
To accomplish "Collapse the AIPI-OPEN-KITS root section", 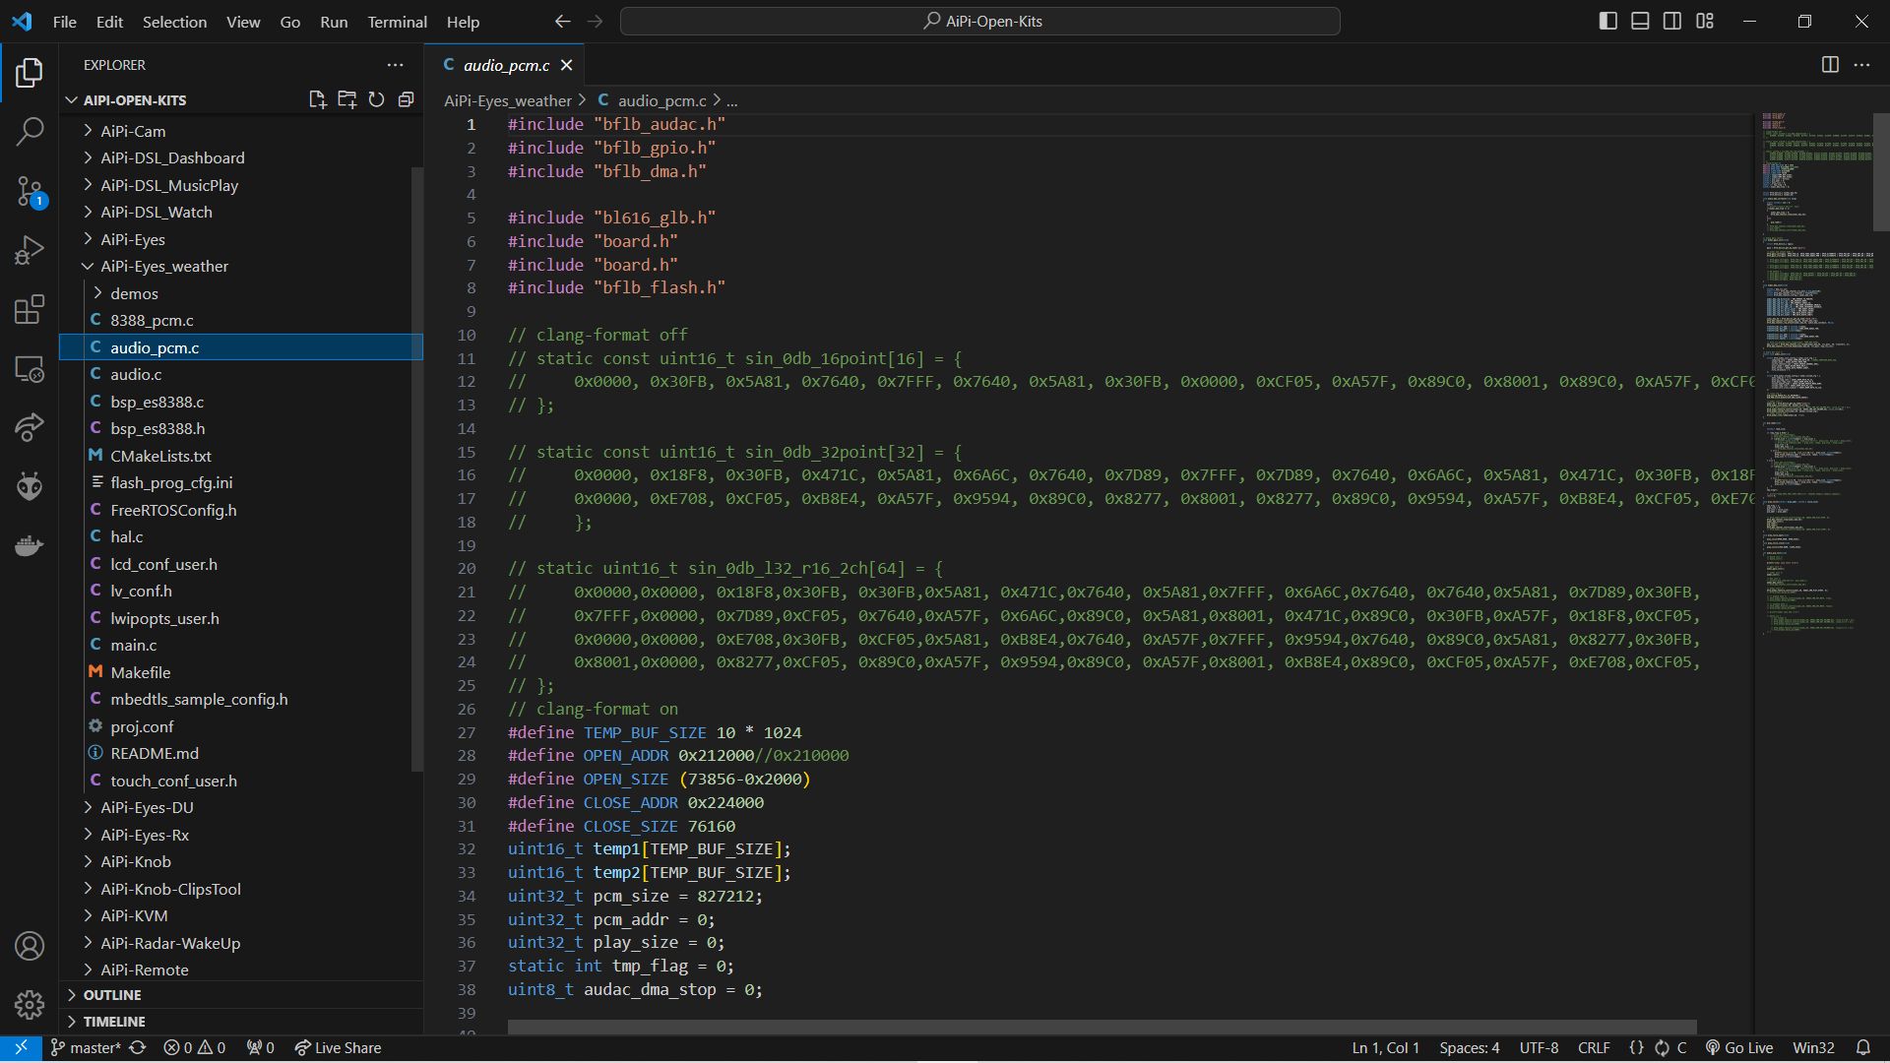I will (134, 100).
